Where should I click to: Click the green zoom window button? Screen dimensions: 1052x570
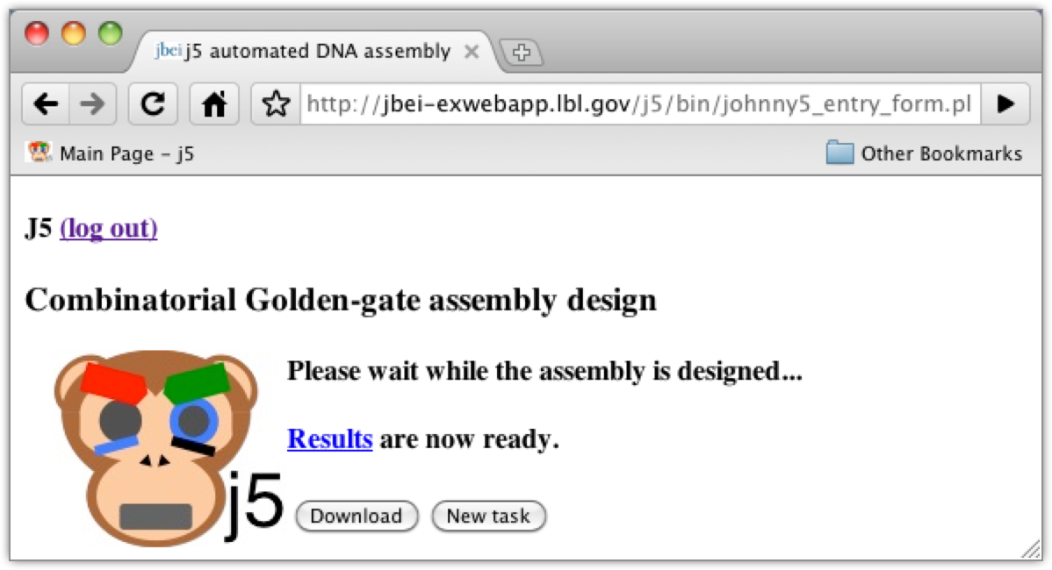point(110,33)
